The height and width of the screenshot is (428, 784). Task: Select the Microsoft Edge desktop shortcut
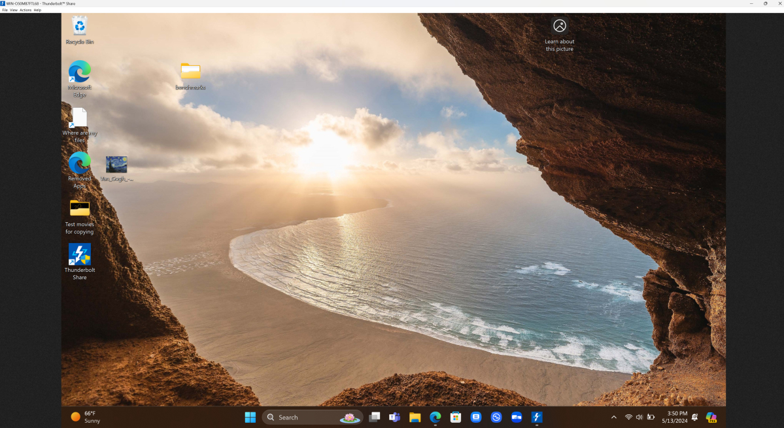80,72
